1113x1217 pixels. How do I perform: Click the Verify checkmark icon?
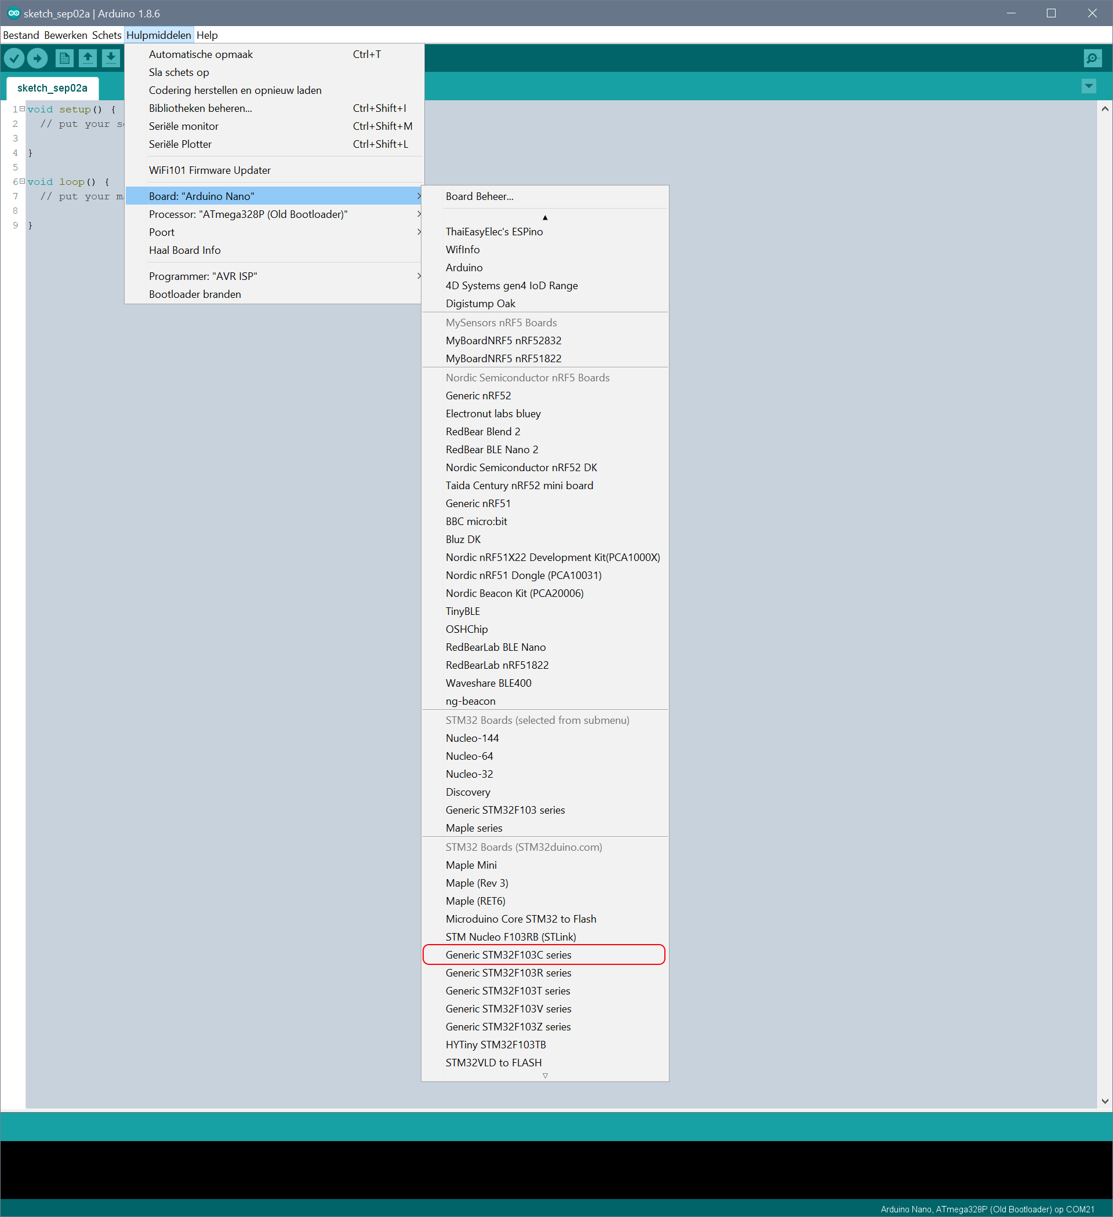coord(14,58)
